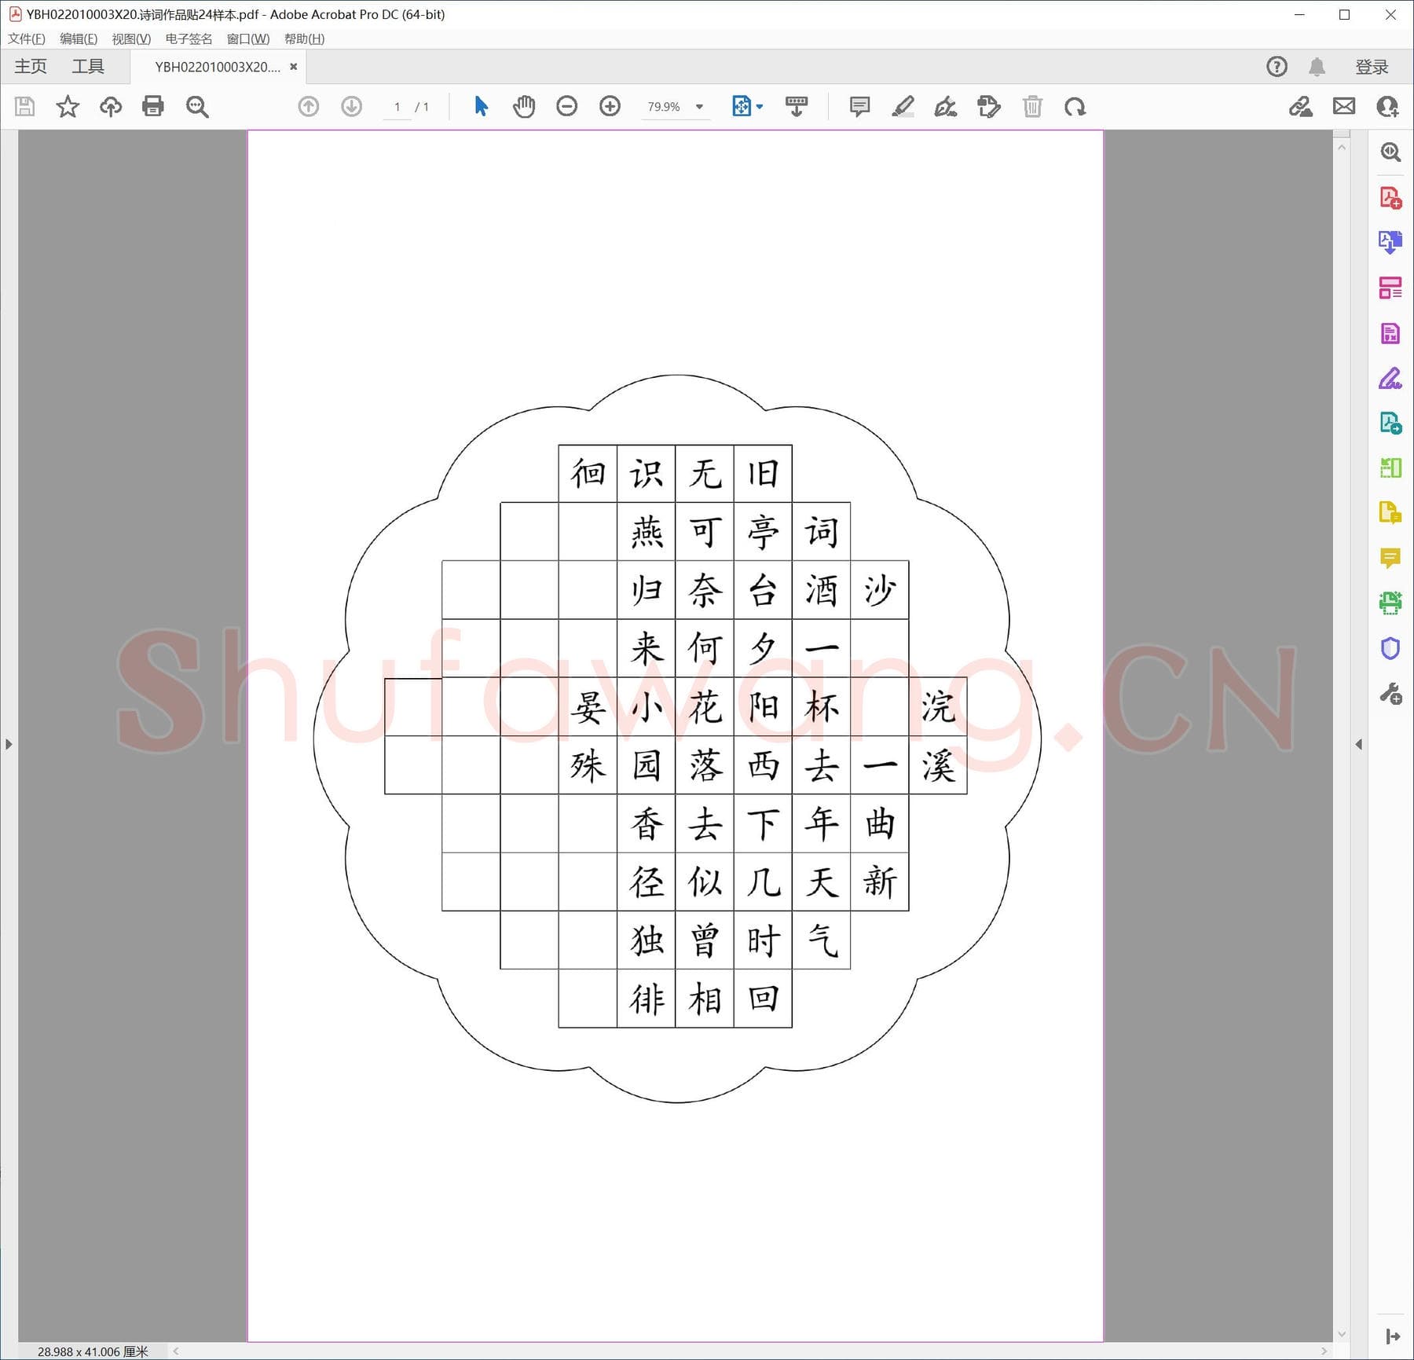The image size is (1414, 1360).
Task: Click the 28.988 x 41.006 厘米 size label
Action: 93,1351
